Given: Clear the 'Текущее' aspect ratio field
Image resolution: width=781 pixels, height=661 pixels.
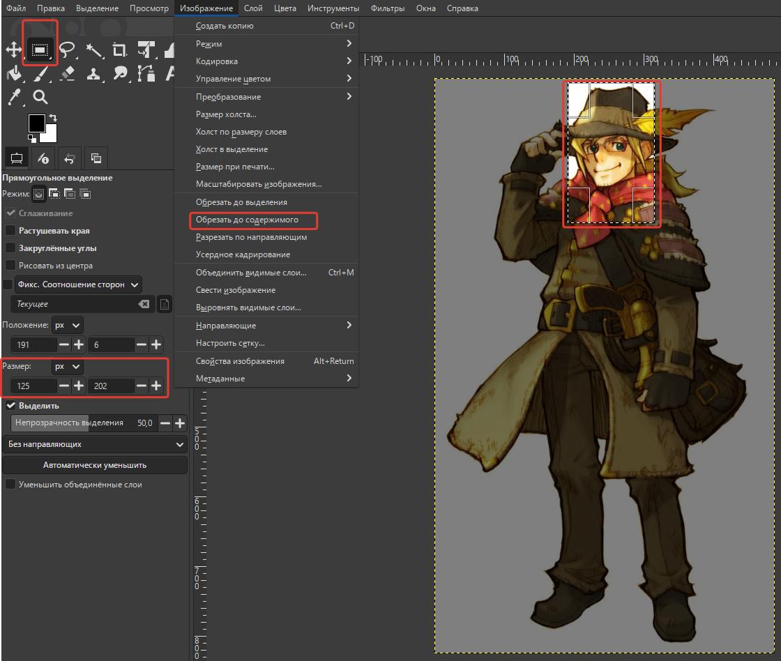Looking at the screenshot, I should coord(144,304).
